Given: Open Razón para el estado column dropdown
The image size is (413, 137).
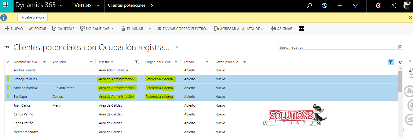Looking at the screenshot, I should point(244,62).
